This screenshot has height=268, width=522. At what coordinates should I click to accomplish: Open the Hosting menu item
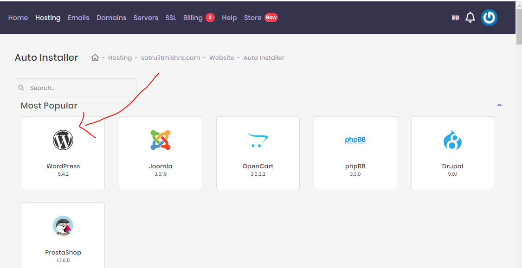tap(48, 18)
